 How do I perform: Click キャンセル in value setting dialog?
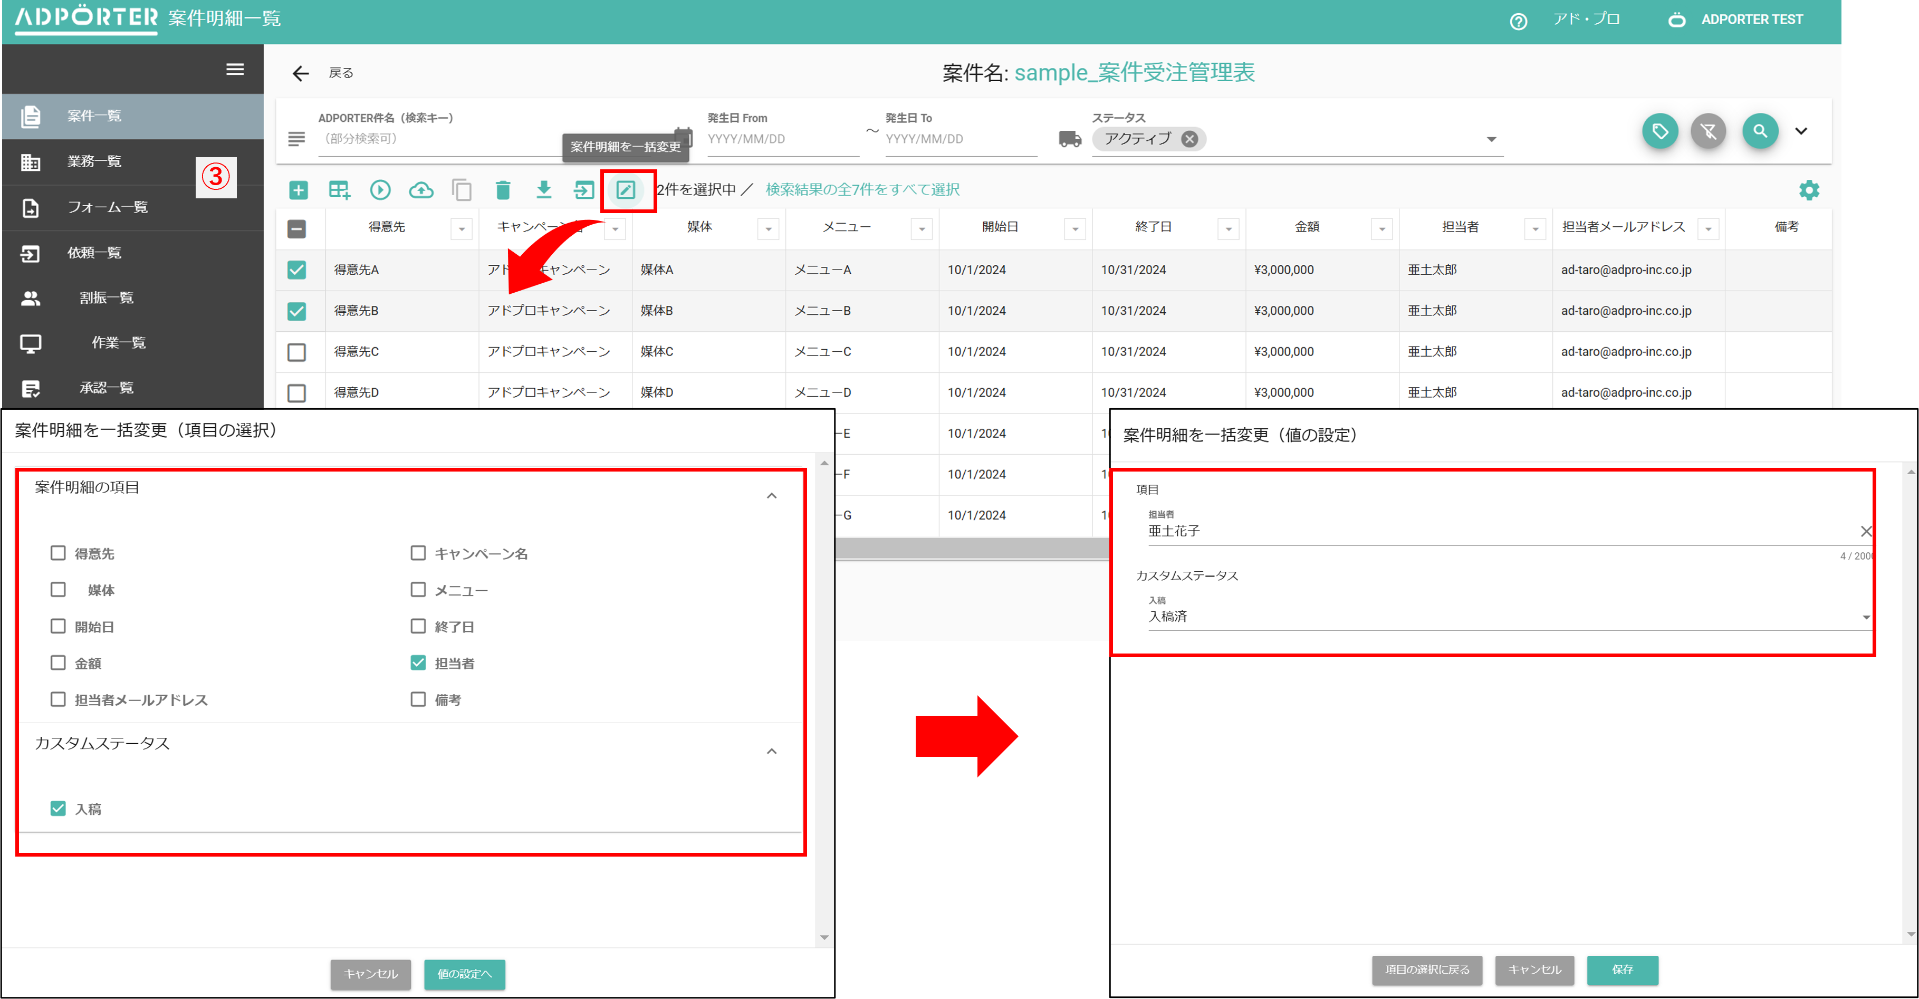pos(1534,970)
